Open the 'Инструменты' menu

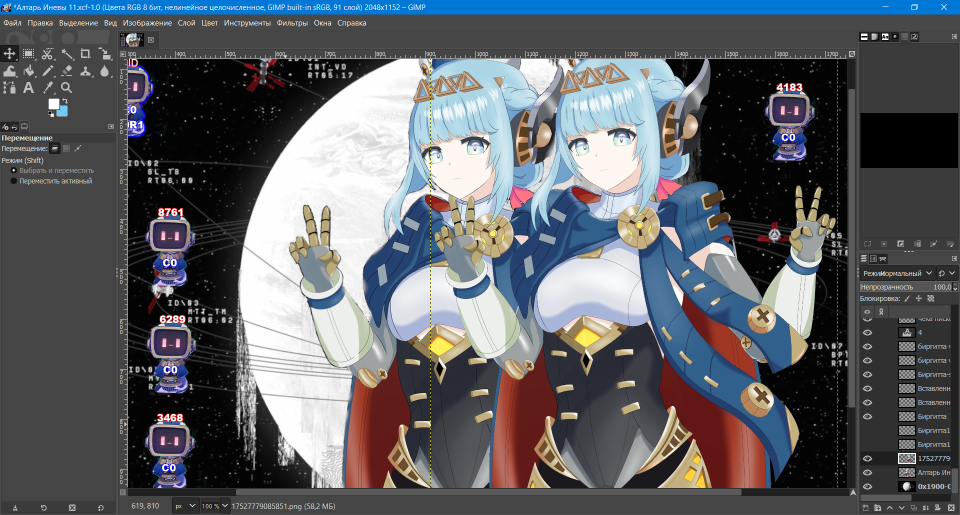click(247, 23)
